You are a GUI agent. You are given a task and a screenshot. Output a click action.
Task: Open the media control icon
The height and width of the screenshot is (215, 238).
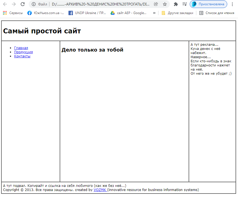pos(184,4)
